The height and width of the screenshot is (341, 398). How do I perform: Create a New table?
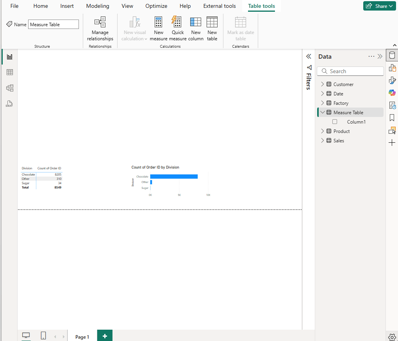click(x=212, y=29)
